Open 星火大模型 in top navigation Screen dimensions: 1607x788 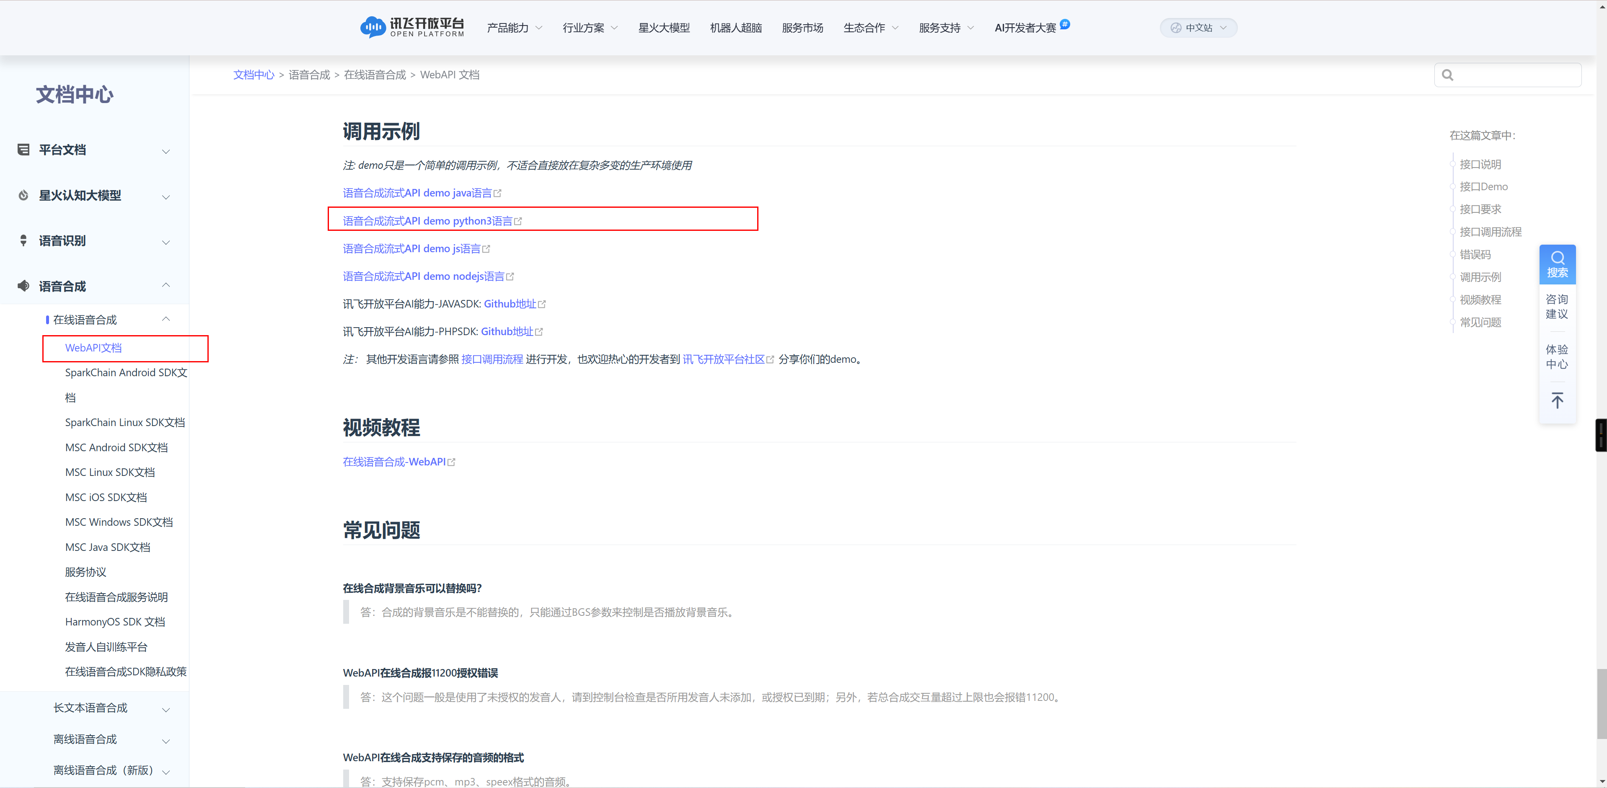pyautogui.click(x=664, y=28)
